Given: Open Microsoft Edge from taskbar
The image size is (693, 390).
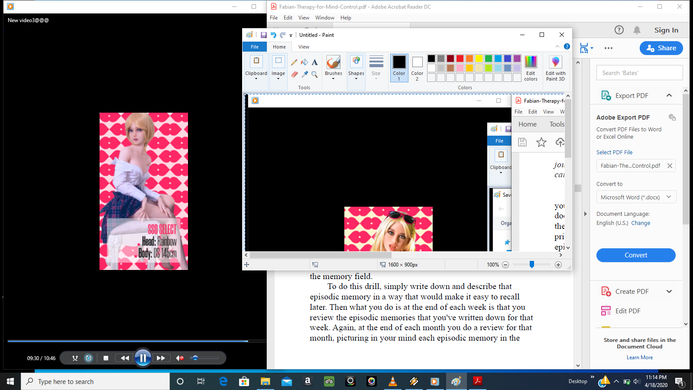Looking at the screenshot, I should click(x=223, y=381).
